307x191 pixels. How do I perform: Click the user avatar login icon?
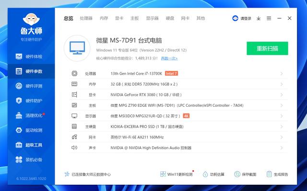235,18
